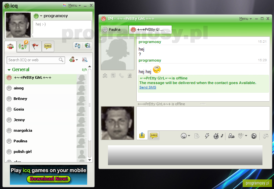Open the contacts list tab in ICQ
Viewport: 274px width, 189px height.
pos(11,46)
